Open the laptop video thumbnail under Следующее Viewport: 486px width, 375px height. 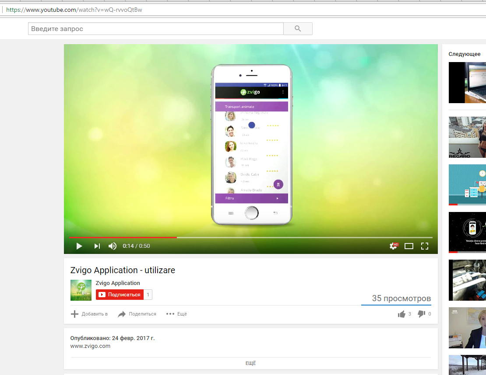coord(468,83)
